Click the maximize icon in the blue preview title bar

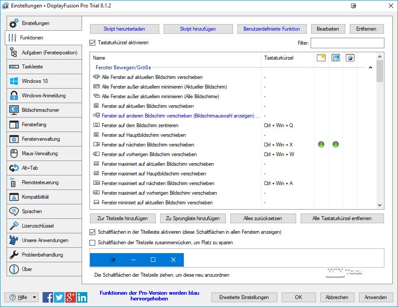click(153, 260)
